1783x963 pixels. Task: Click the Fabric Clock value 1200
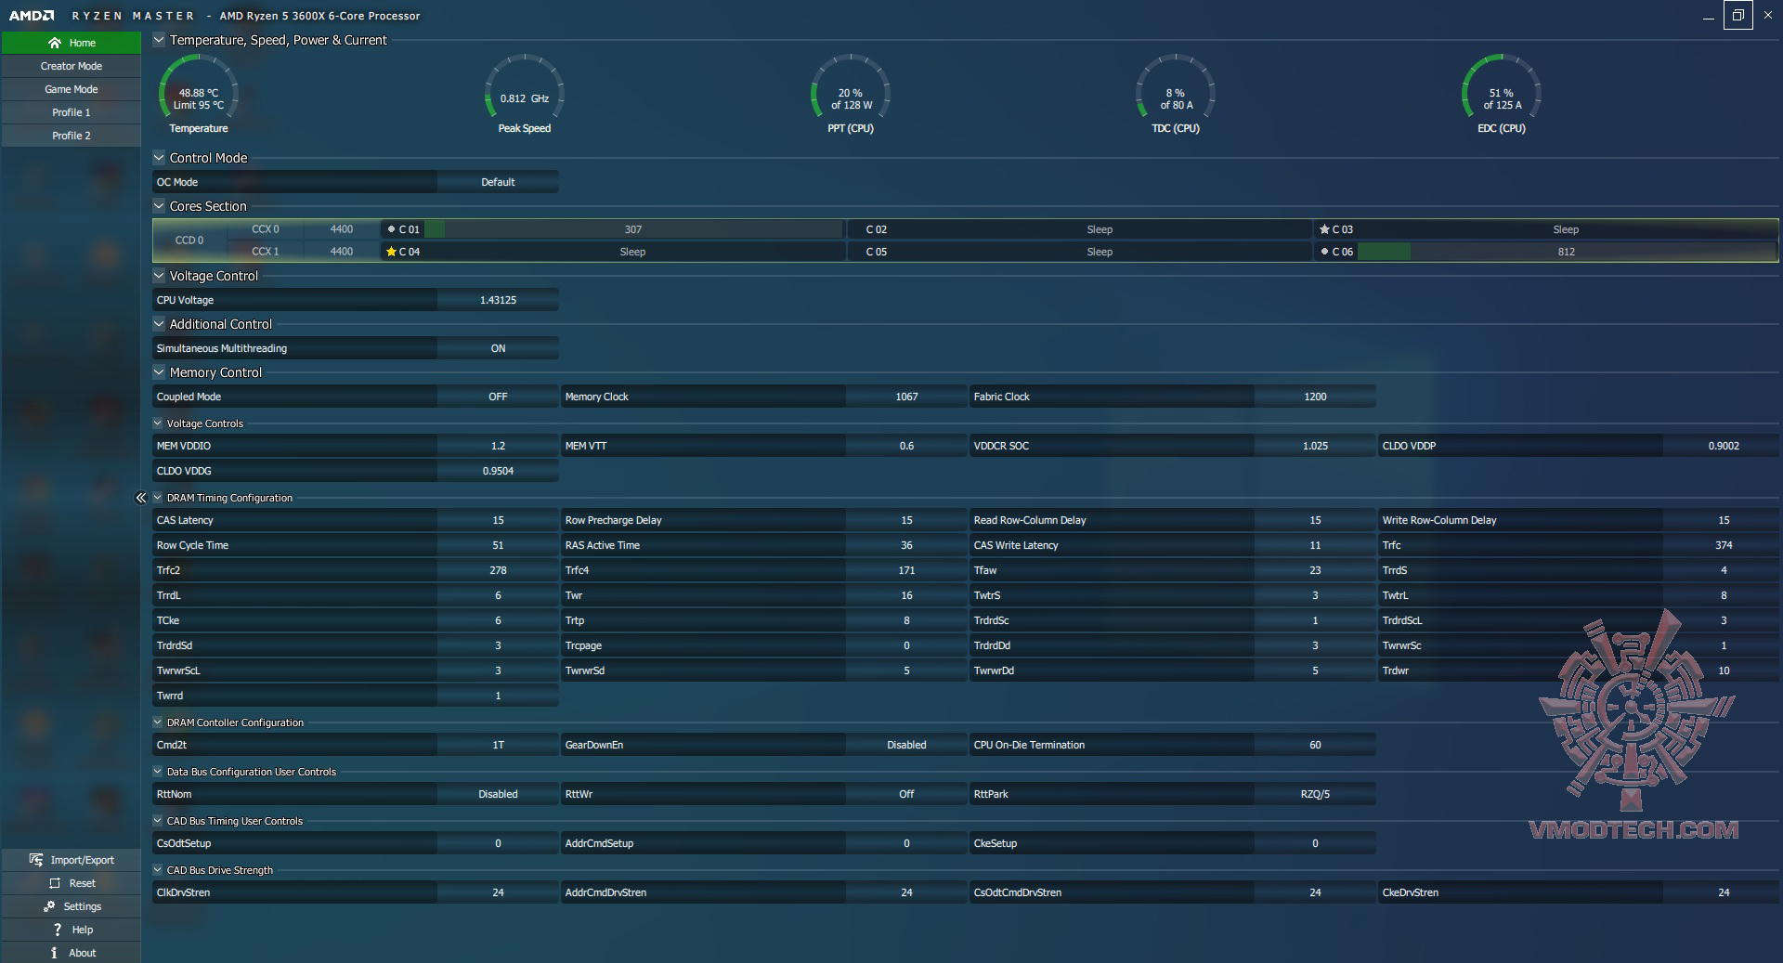point(1315,397)
